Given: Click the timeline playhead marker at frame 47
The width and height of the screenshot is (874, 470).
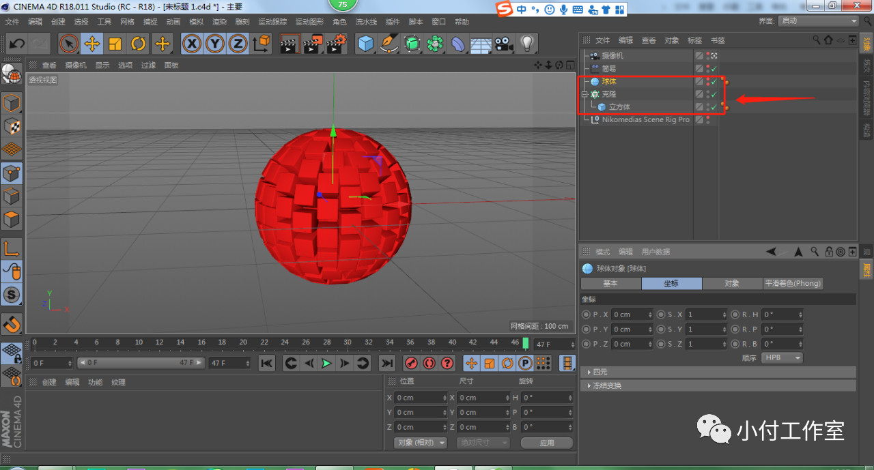Looking at the screenshot, I should click(525, 344).
